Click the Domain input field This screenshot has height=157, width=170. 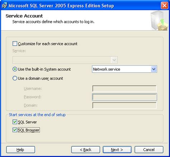124,105
